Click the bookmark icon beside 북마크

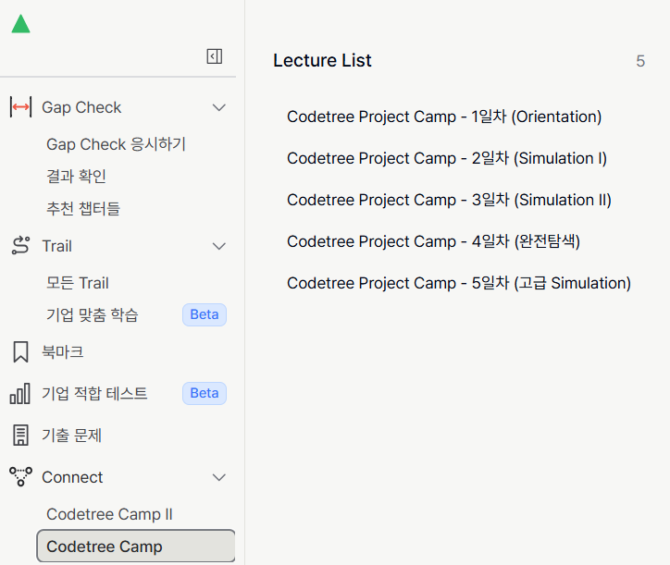[20, 352]
